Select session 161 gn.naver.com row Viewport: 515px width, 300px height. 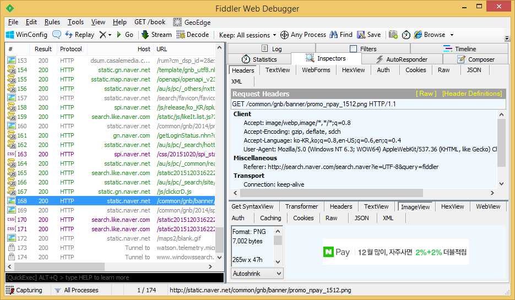[x=111, y=135]
